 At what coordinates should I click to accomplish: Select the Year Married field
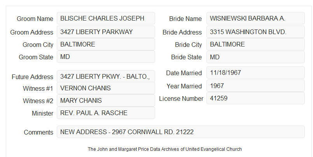point(255,86)
